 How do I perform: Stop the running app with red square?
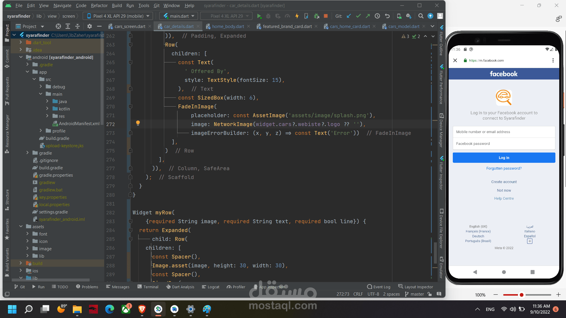(326, 16)
